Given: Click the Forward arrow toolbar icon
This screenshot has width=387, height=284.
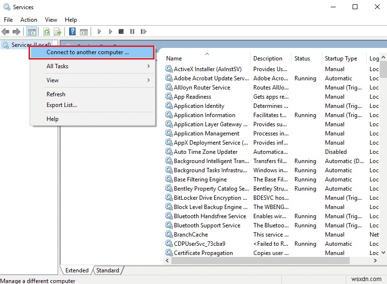Looking at the screenshot, I should [16, 32].
